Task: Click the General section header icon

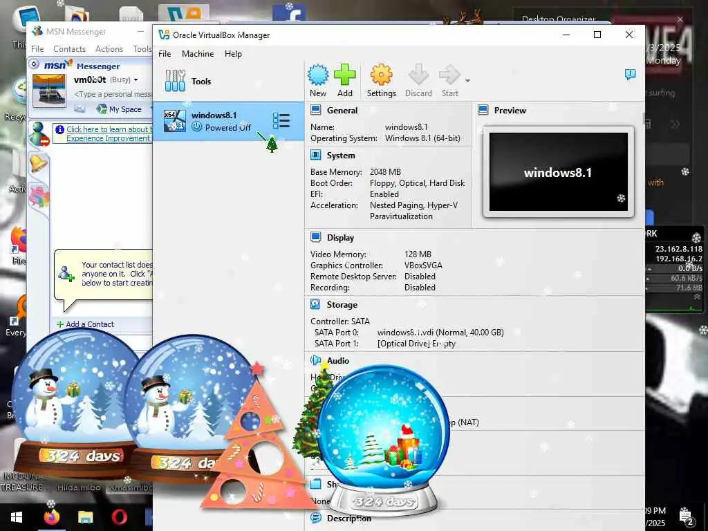Action: tap(315, 110)
